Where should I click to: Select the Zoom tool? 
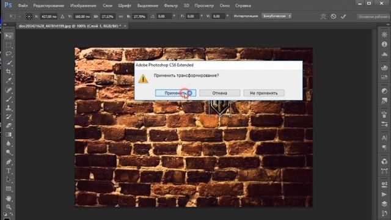[9, 207]
